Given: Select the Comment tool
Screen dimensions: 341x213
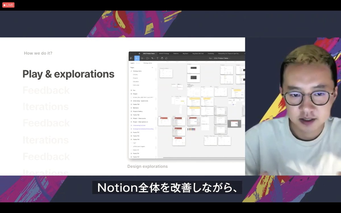Looking at the screenshot, I should point(166,58).
